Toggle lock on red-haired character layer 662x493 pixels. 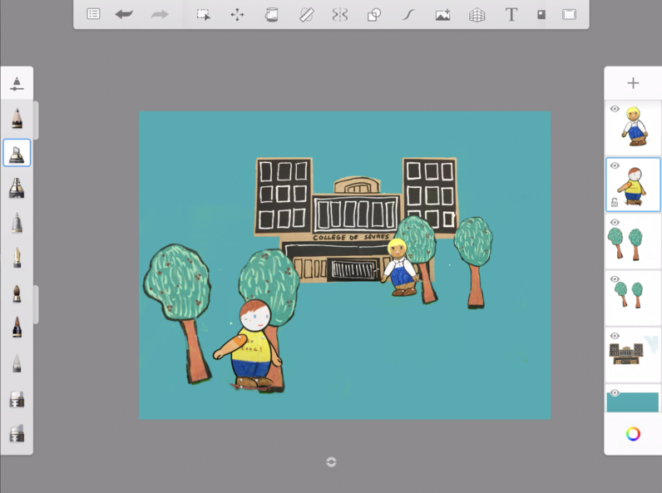coord(615,203)
